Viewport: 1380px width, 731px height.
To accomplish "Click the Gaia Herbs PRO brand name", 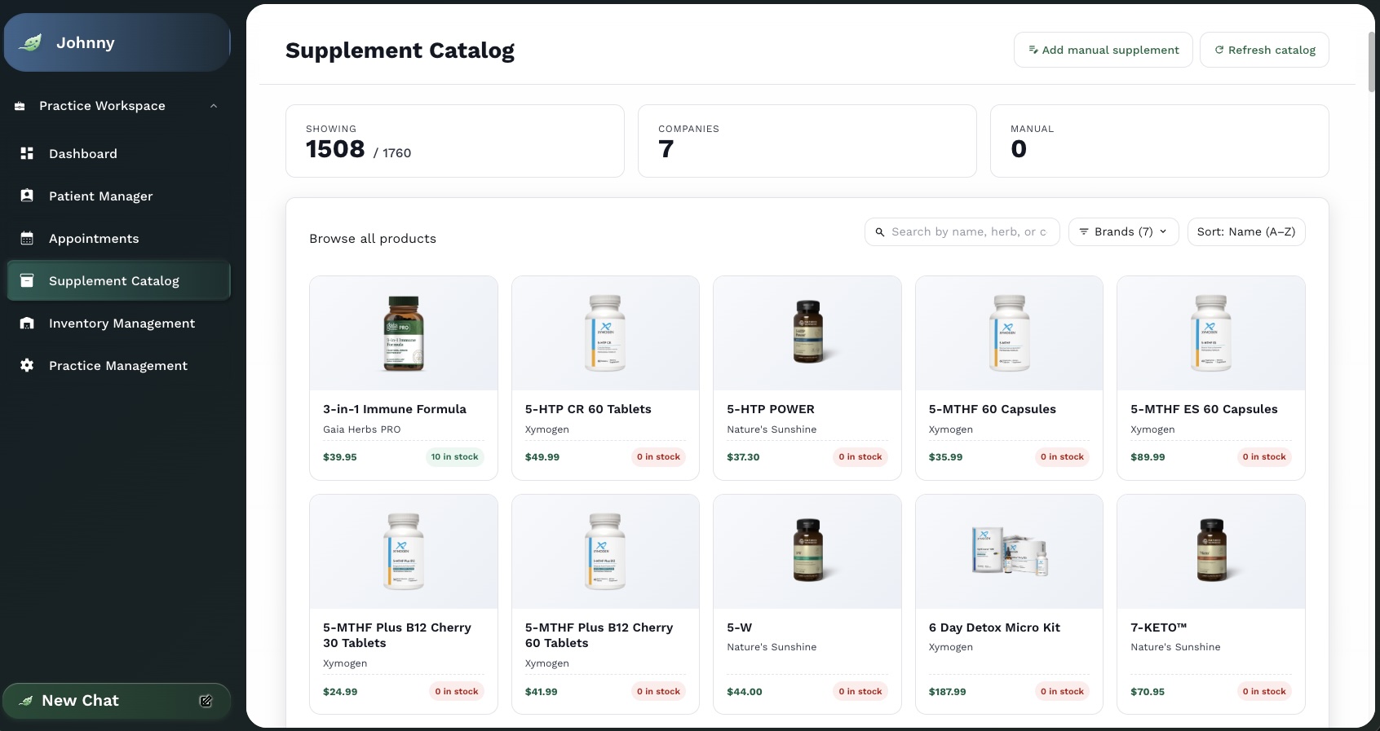I will pos(362,429).
